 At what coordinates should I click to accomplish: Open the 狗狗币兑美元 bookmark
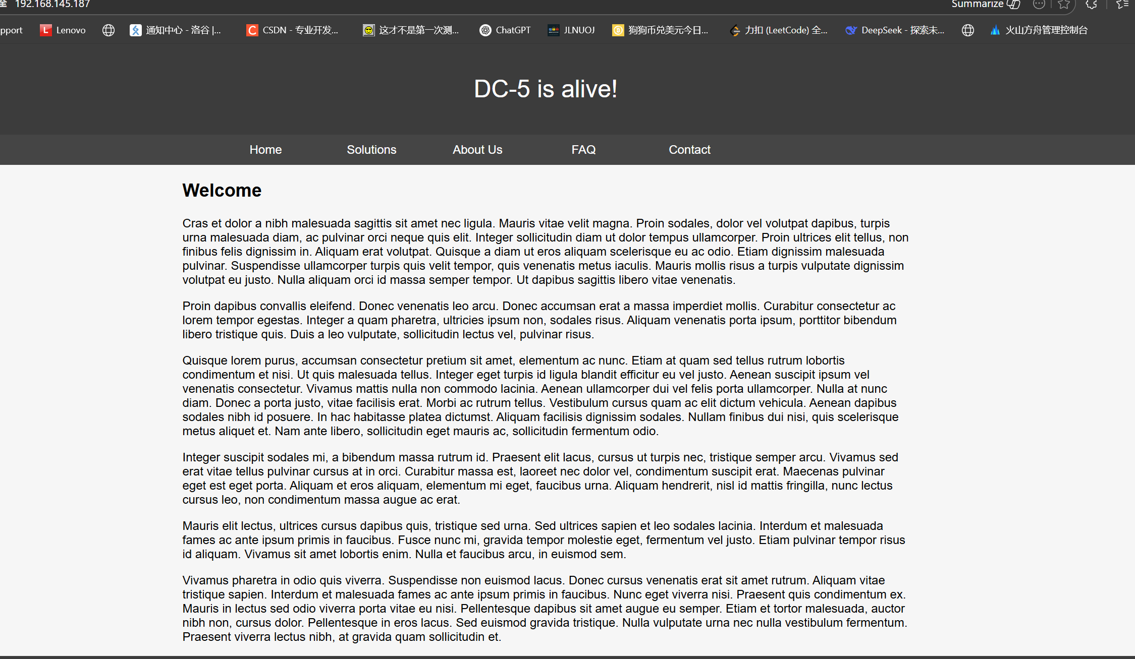coord(660,30)
